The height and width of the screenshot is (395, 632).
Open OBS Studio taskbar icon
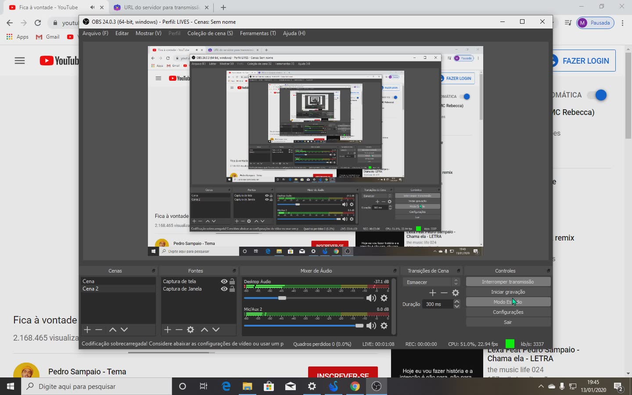[x=376, y=386]
